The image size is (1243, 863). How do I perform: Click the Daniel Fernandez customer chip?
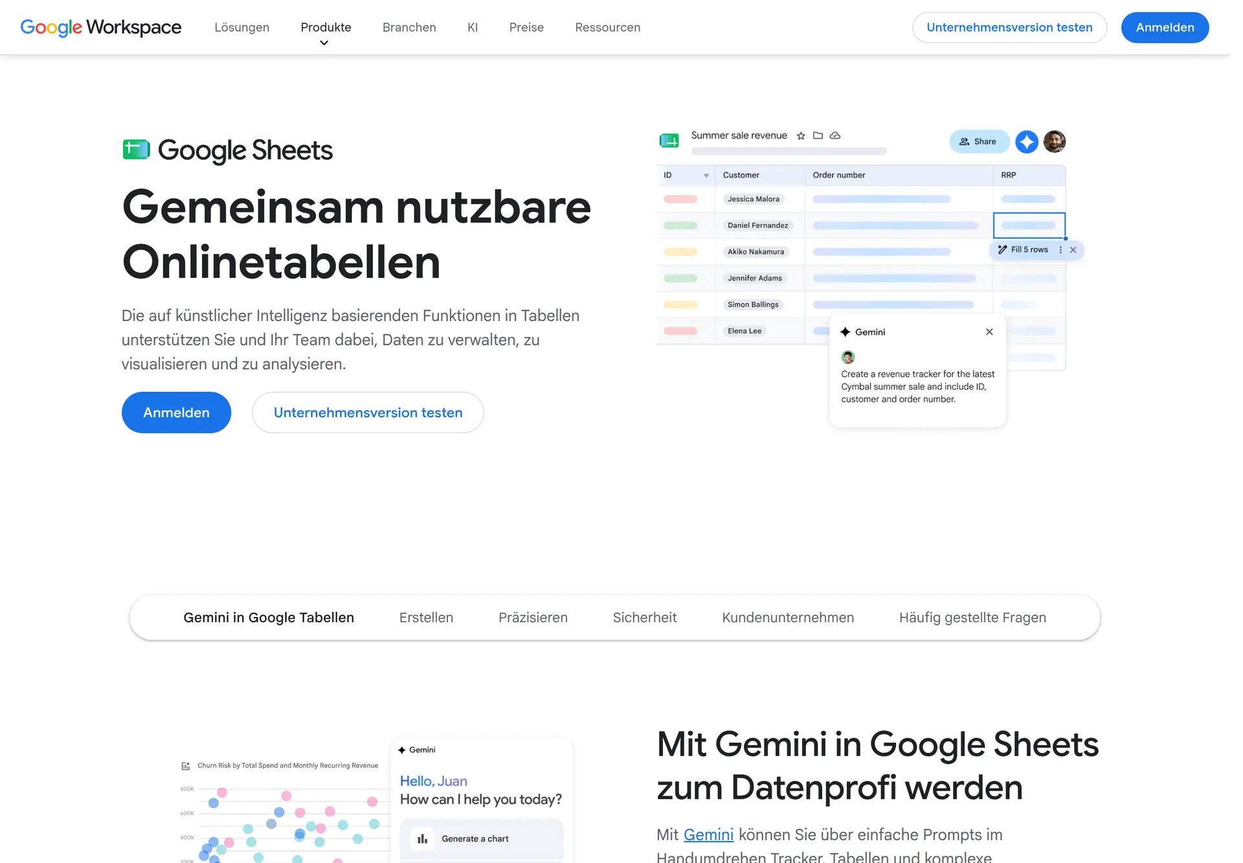pyautogui.click(x=757, y=225)
